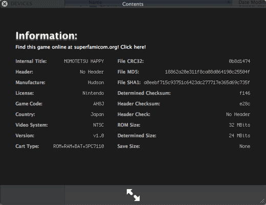Click the No Header value beside Header Check

[238, 115]
